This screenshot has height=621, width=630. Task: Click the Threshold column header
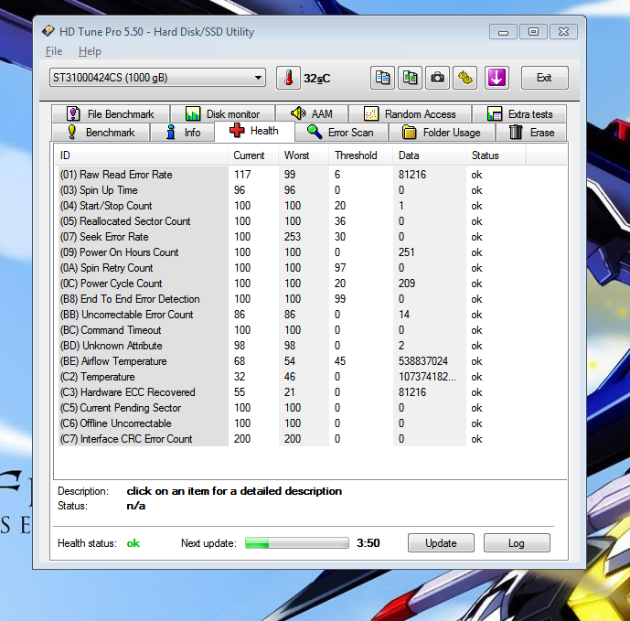(360, 155)
